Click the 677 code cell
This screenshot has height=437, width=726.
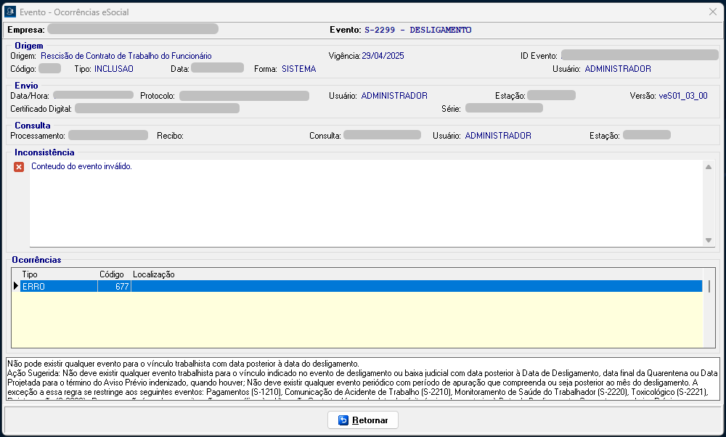click(x=114, y=287)
